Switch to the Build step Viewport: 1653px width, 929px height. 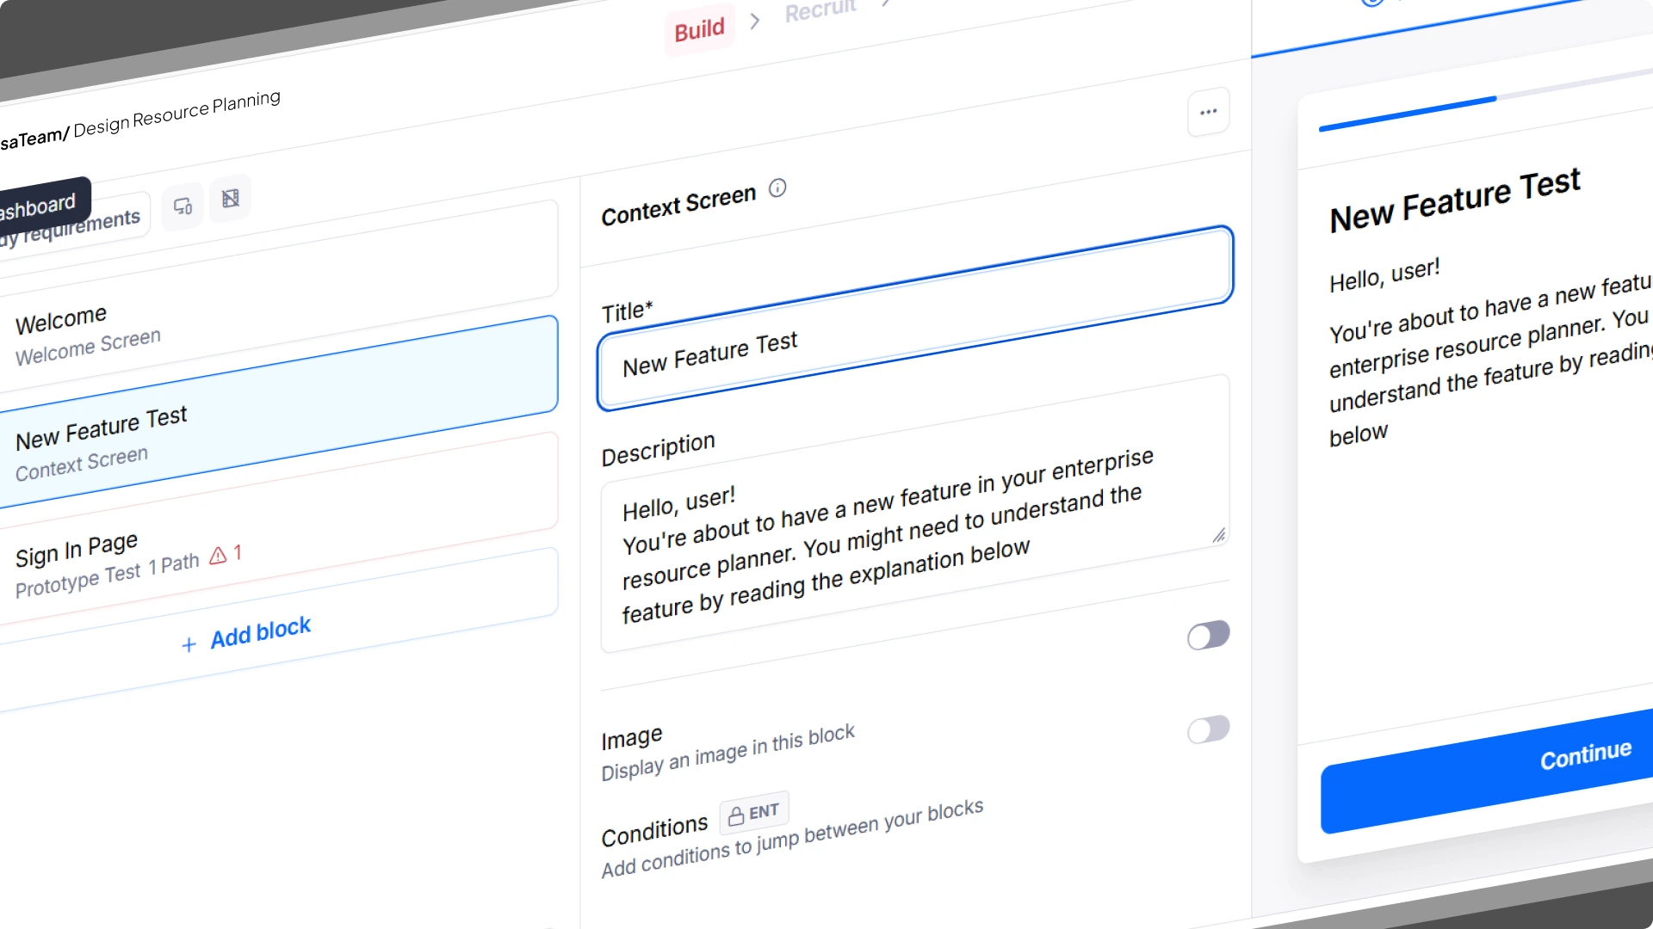coord(699,30)
